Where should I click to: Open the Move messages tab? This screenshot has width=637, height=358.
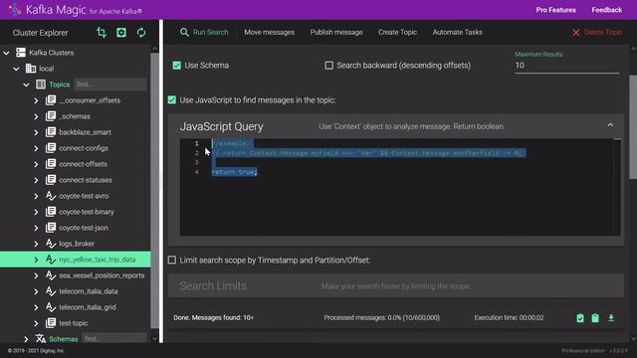tap(270, 32)
